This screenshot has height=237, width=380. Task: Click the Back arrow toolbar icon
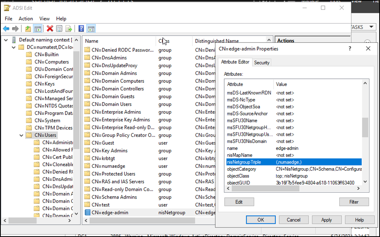(x=6, y=29)
